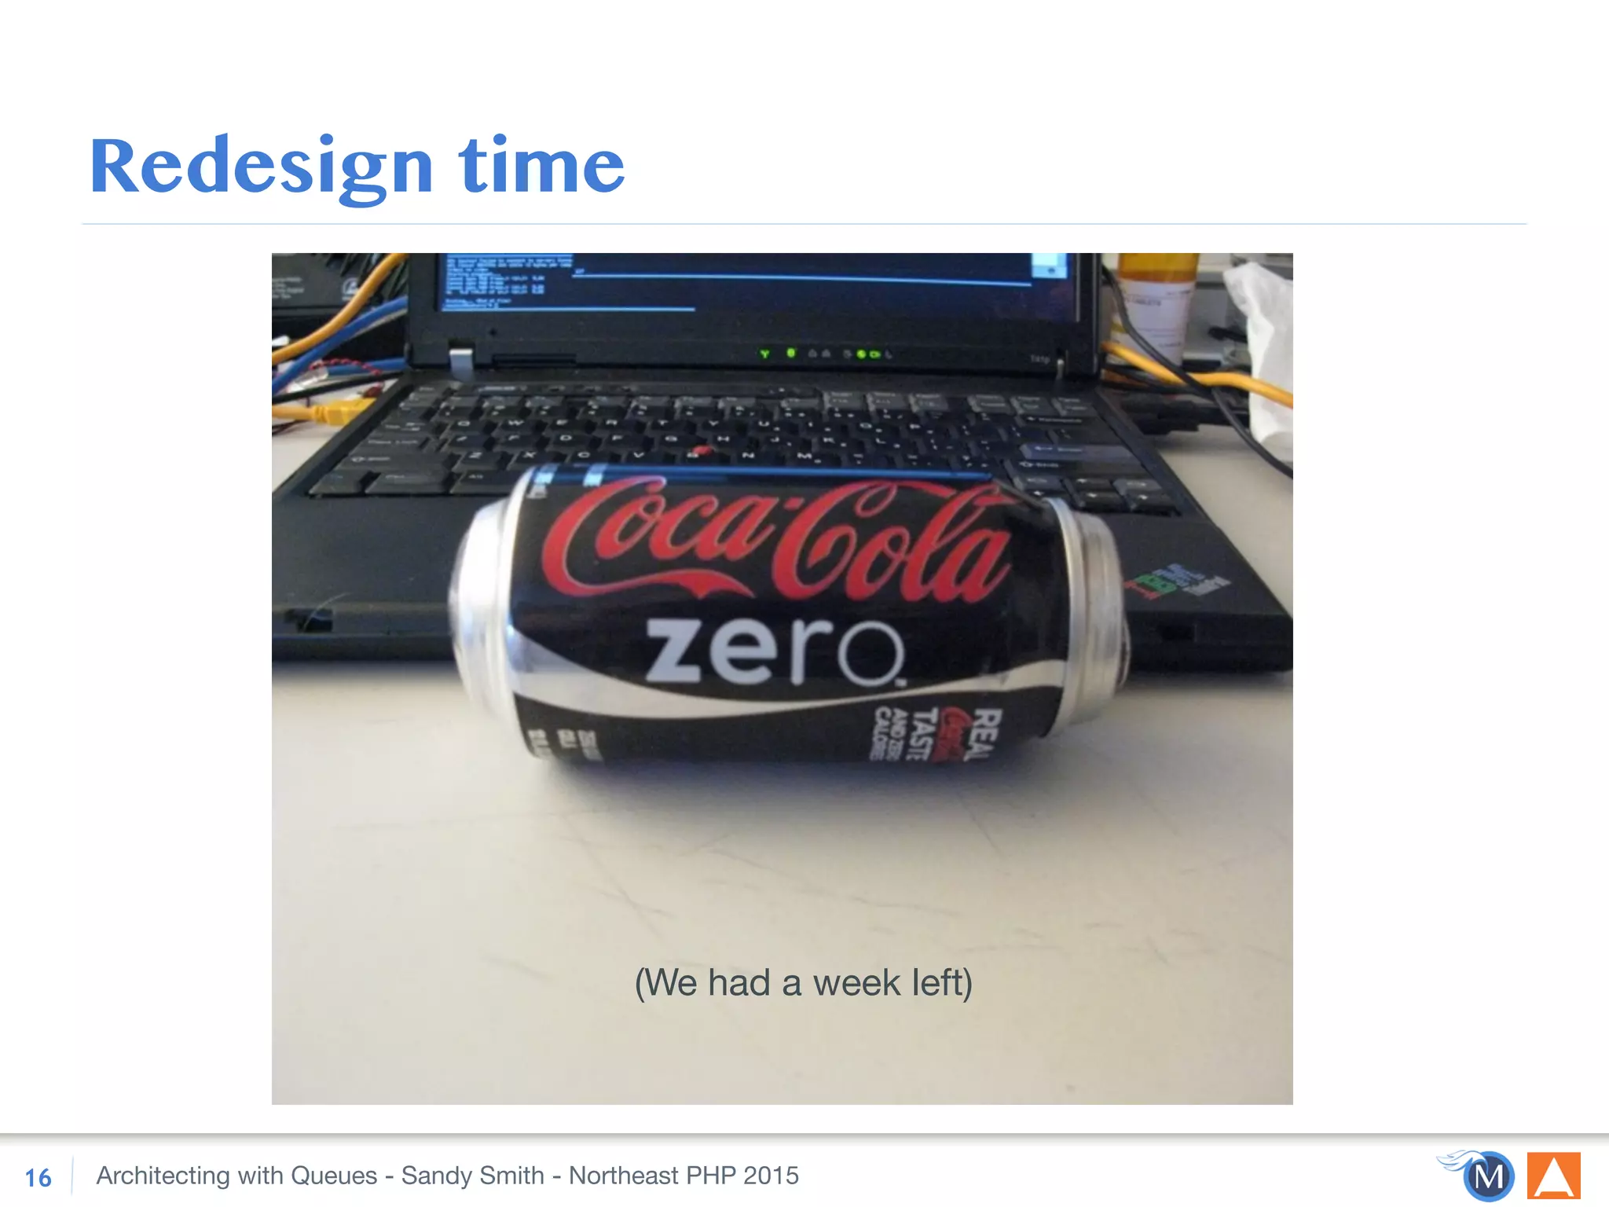Click the Coca-Cola Zero can photo
1609x1207 pixels.
(782, 678)
